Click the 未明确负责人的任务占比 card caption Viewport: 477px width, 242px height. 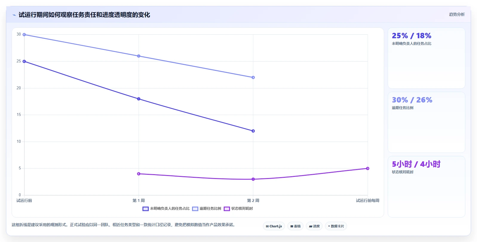pos(412,44)
